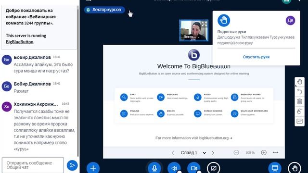
Task: Click the connection status icon at top right
Action: pos(287,1)
